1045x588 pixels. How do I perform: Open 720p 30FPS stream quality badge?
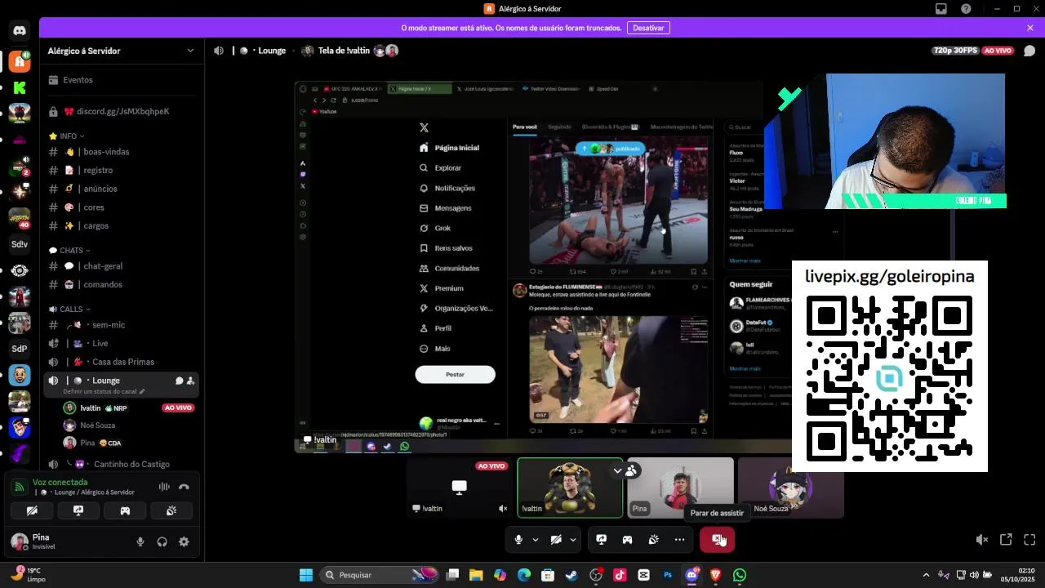(x=955, y=51)
